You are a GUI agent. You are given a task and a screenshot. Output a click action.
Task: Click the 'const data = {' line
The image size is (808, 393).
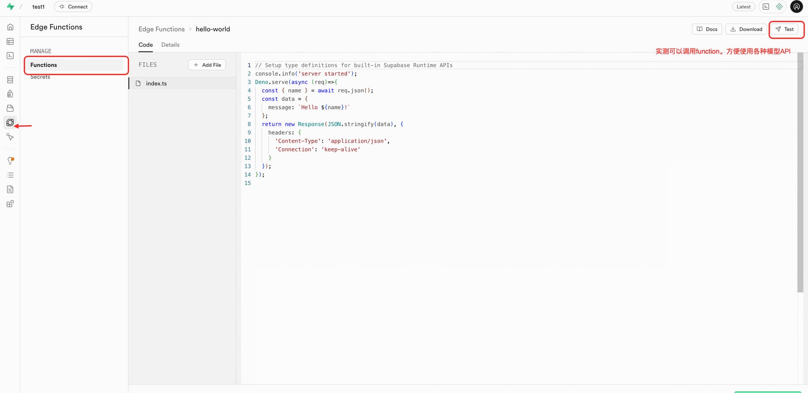click(x=285, y=99)
